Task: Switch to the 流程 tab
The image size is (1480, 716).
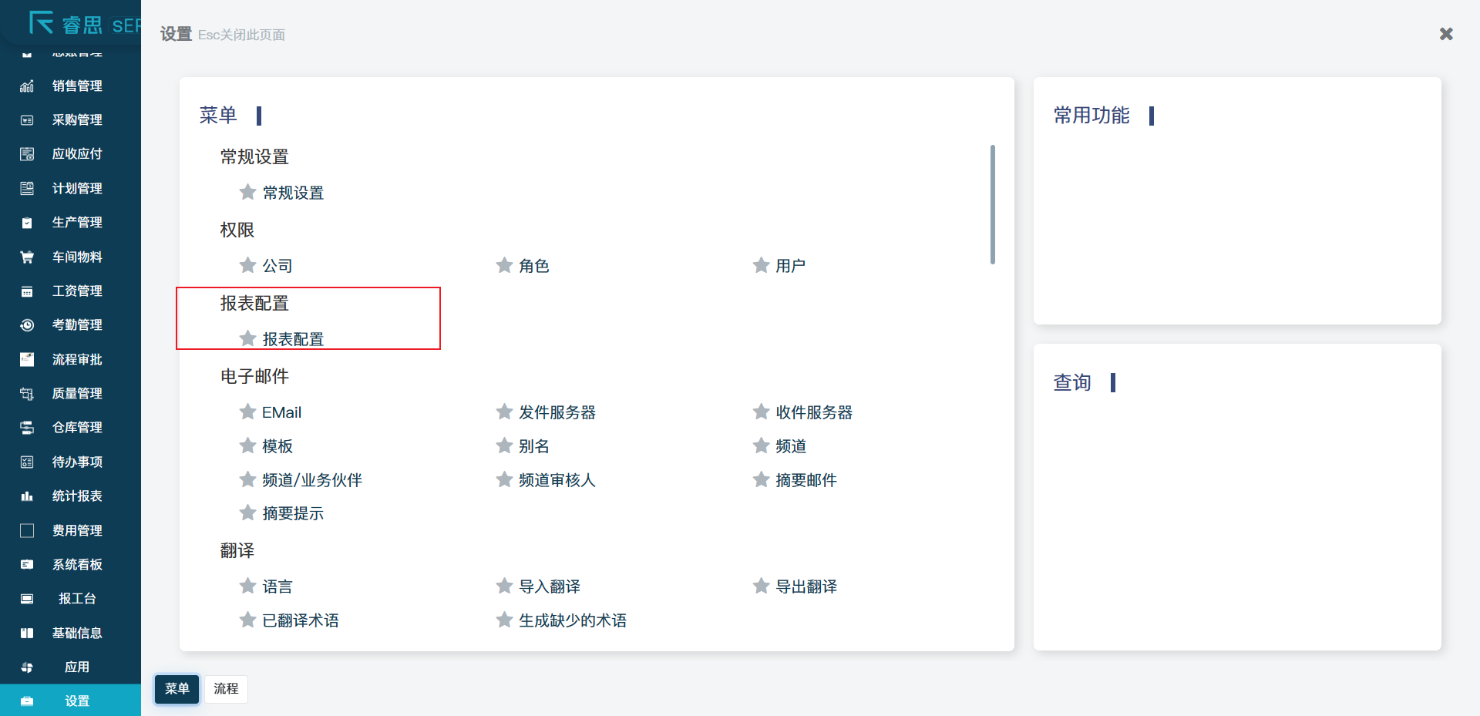Action: coord(226,689)
